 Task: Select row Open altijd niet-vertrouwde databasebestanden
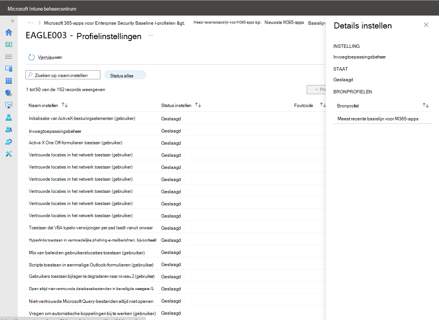pyautogui.click(x=176, y=288)
